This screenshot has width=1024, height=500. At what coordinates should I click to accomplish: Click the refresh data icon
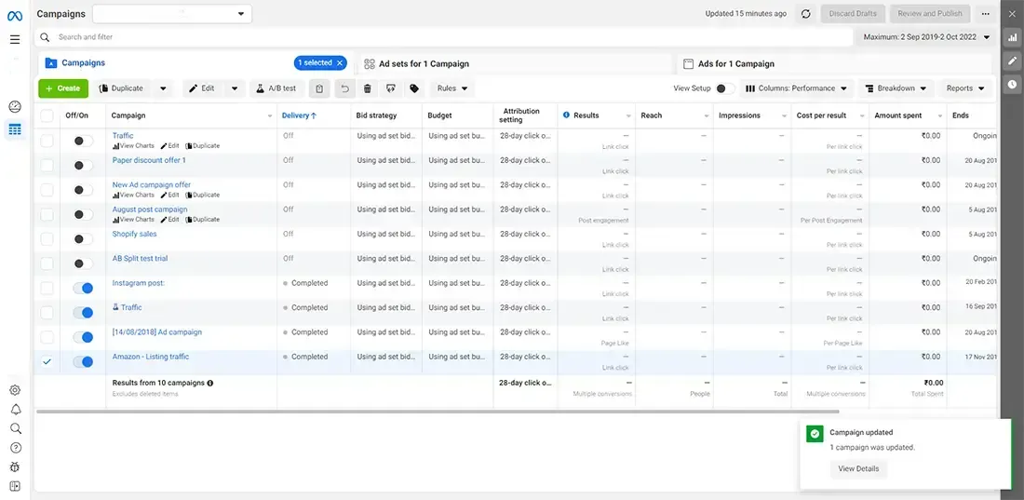pyautogui.click(x=805, y=14)
